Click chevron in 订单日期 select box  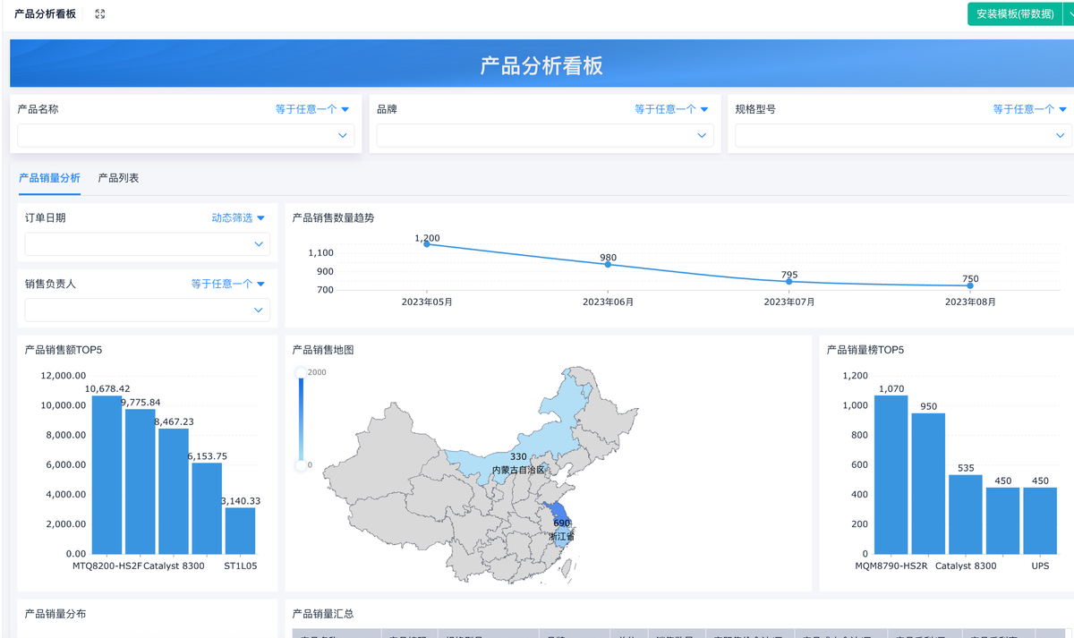point(259,244)
